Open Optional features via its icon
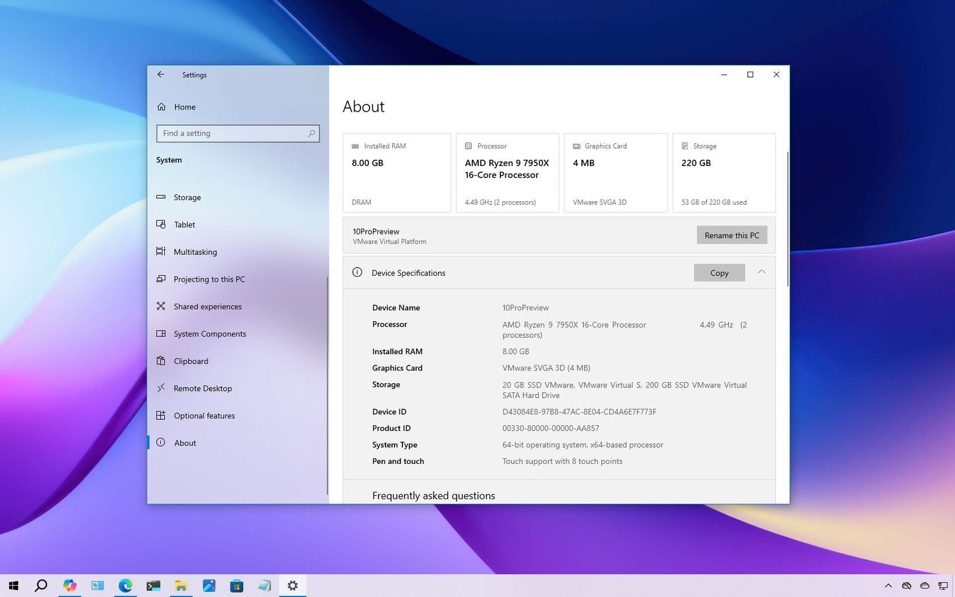The height and width of the screenshot is (597, 955). [161, 416]
